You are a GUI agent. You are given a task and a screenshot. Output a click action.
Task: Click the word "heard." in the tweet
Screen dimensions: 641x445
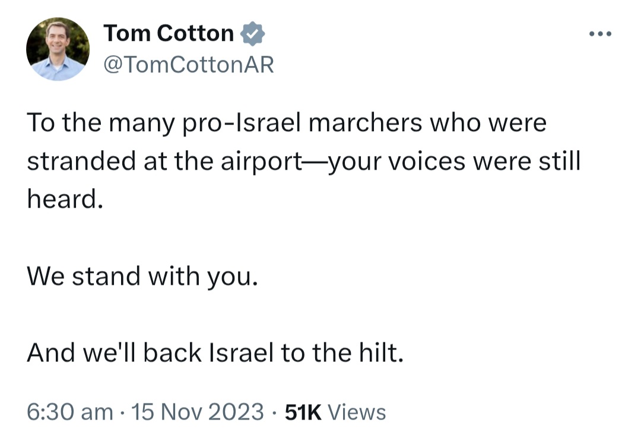point(65,199)
